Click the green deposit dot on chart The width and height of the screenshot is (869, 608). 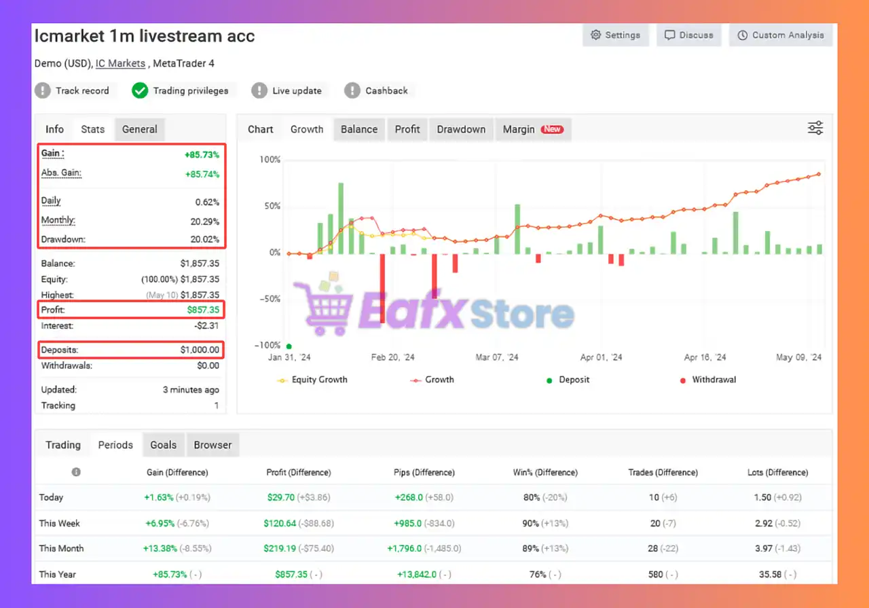pos(289,346)
